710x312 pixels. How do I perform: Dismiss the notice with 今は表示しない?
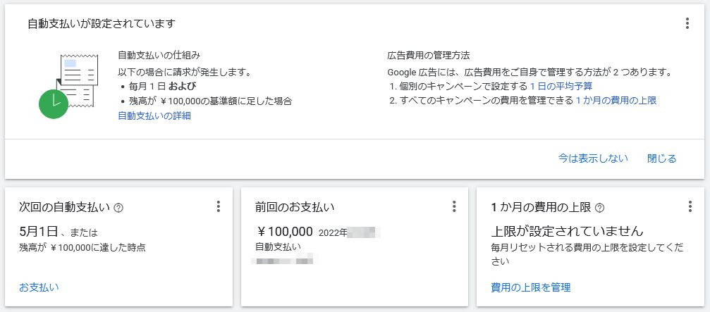[x=593, y=158]
